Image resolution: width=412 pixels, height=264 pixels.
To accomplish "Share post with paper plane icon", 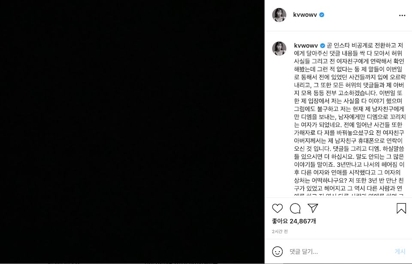I will pyautogui.click(x=313, y=208).
